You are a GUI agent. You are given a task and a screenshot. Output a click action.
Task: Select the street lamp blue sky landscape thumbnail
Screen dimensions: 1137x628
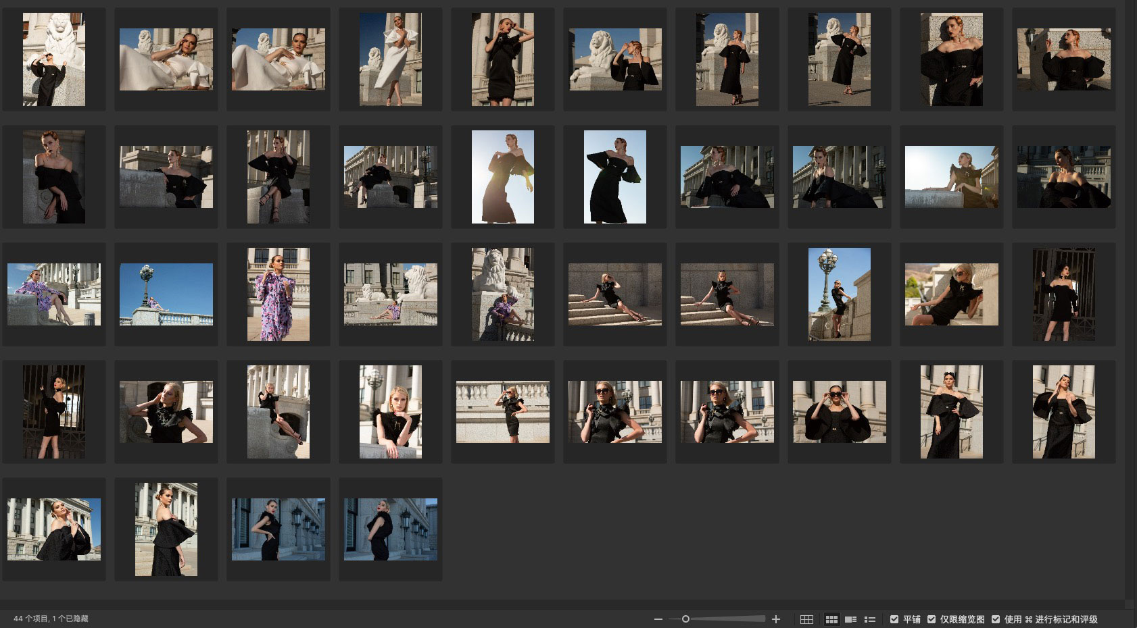click(x=166, y=294)
